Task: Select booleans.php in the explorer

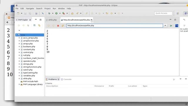Action: 29,47
